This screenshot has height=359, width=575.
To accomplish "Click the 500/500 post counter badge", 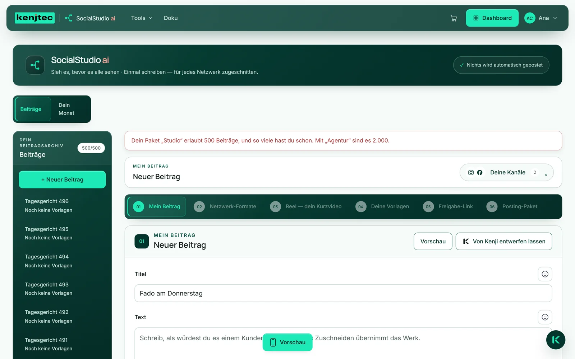I will pos(91,148).
